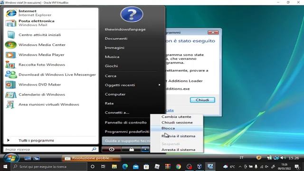Start Windows Media Center
This screenshot has width=304, height=171.
(51, 45)
